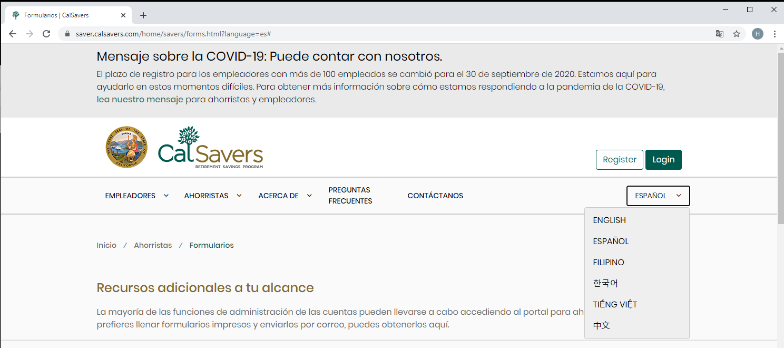784x348 pixels.
Task: Maximize the Chrome window
Action: pyautogui.click(x=750, y=9)
